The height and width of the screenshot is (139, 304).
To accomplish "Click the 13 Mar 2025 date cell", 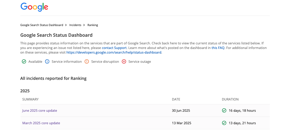I will [182, 123].
